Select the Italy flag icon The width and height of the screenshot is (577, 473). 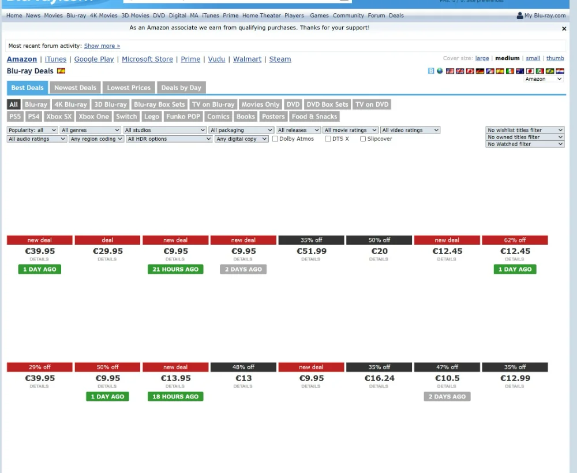coord(509,71)
